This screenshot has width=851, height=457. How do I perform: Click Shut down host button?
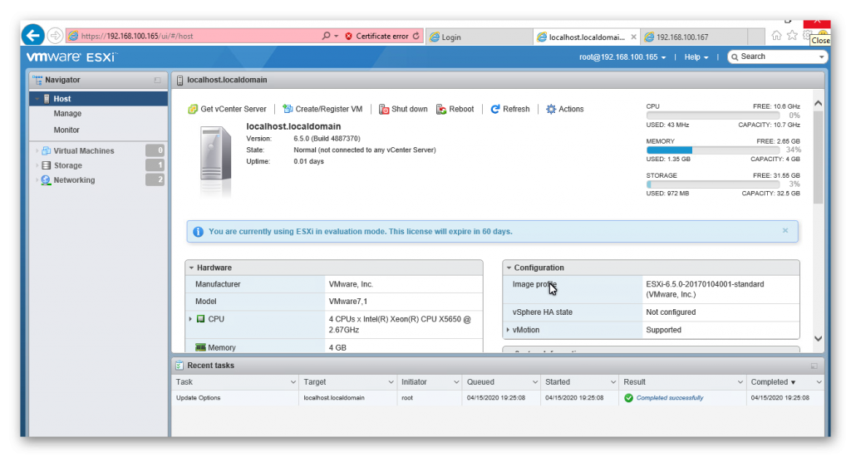pos(403,109)
